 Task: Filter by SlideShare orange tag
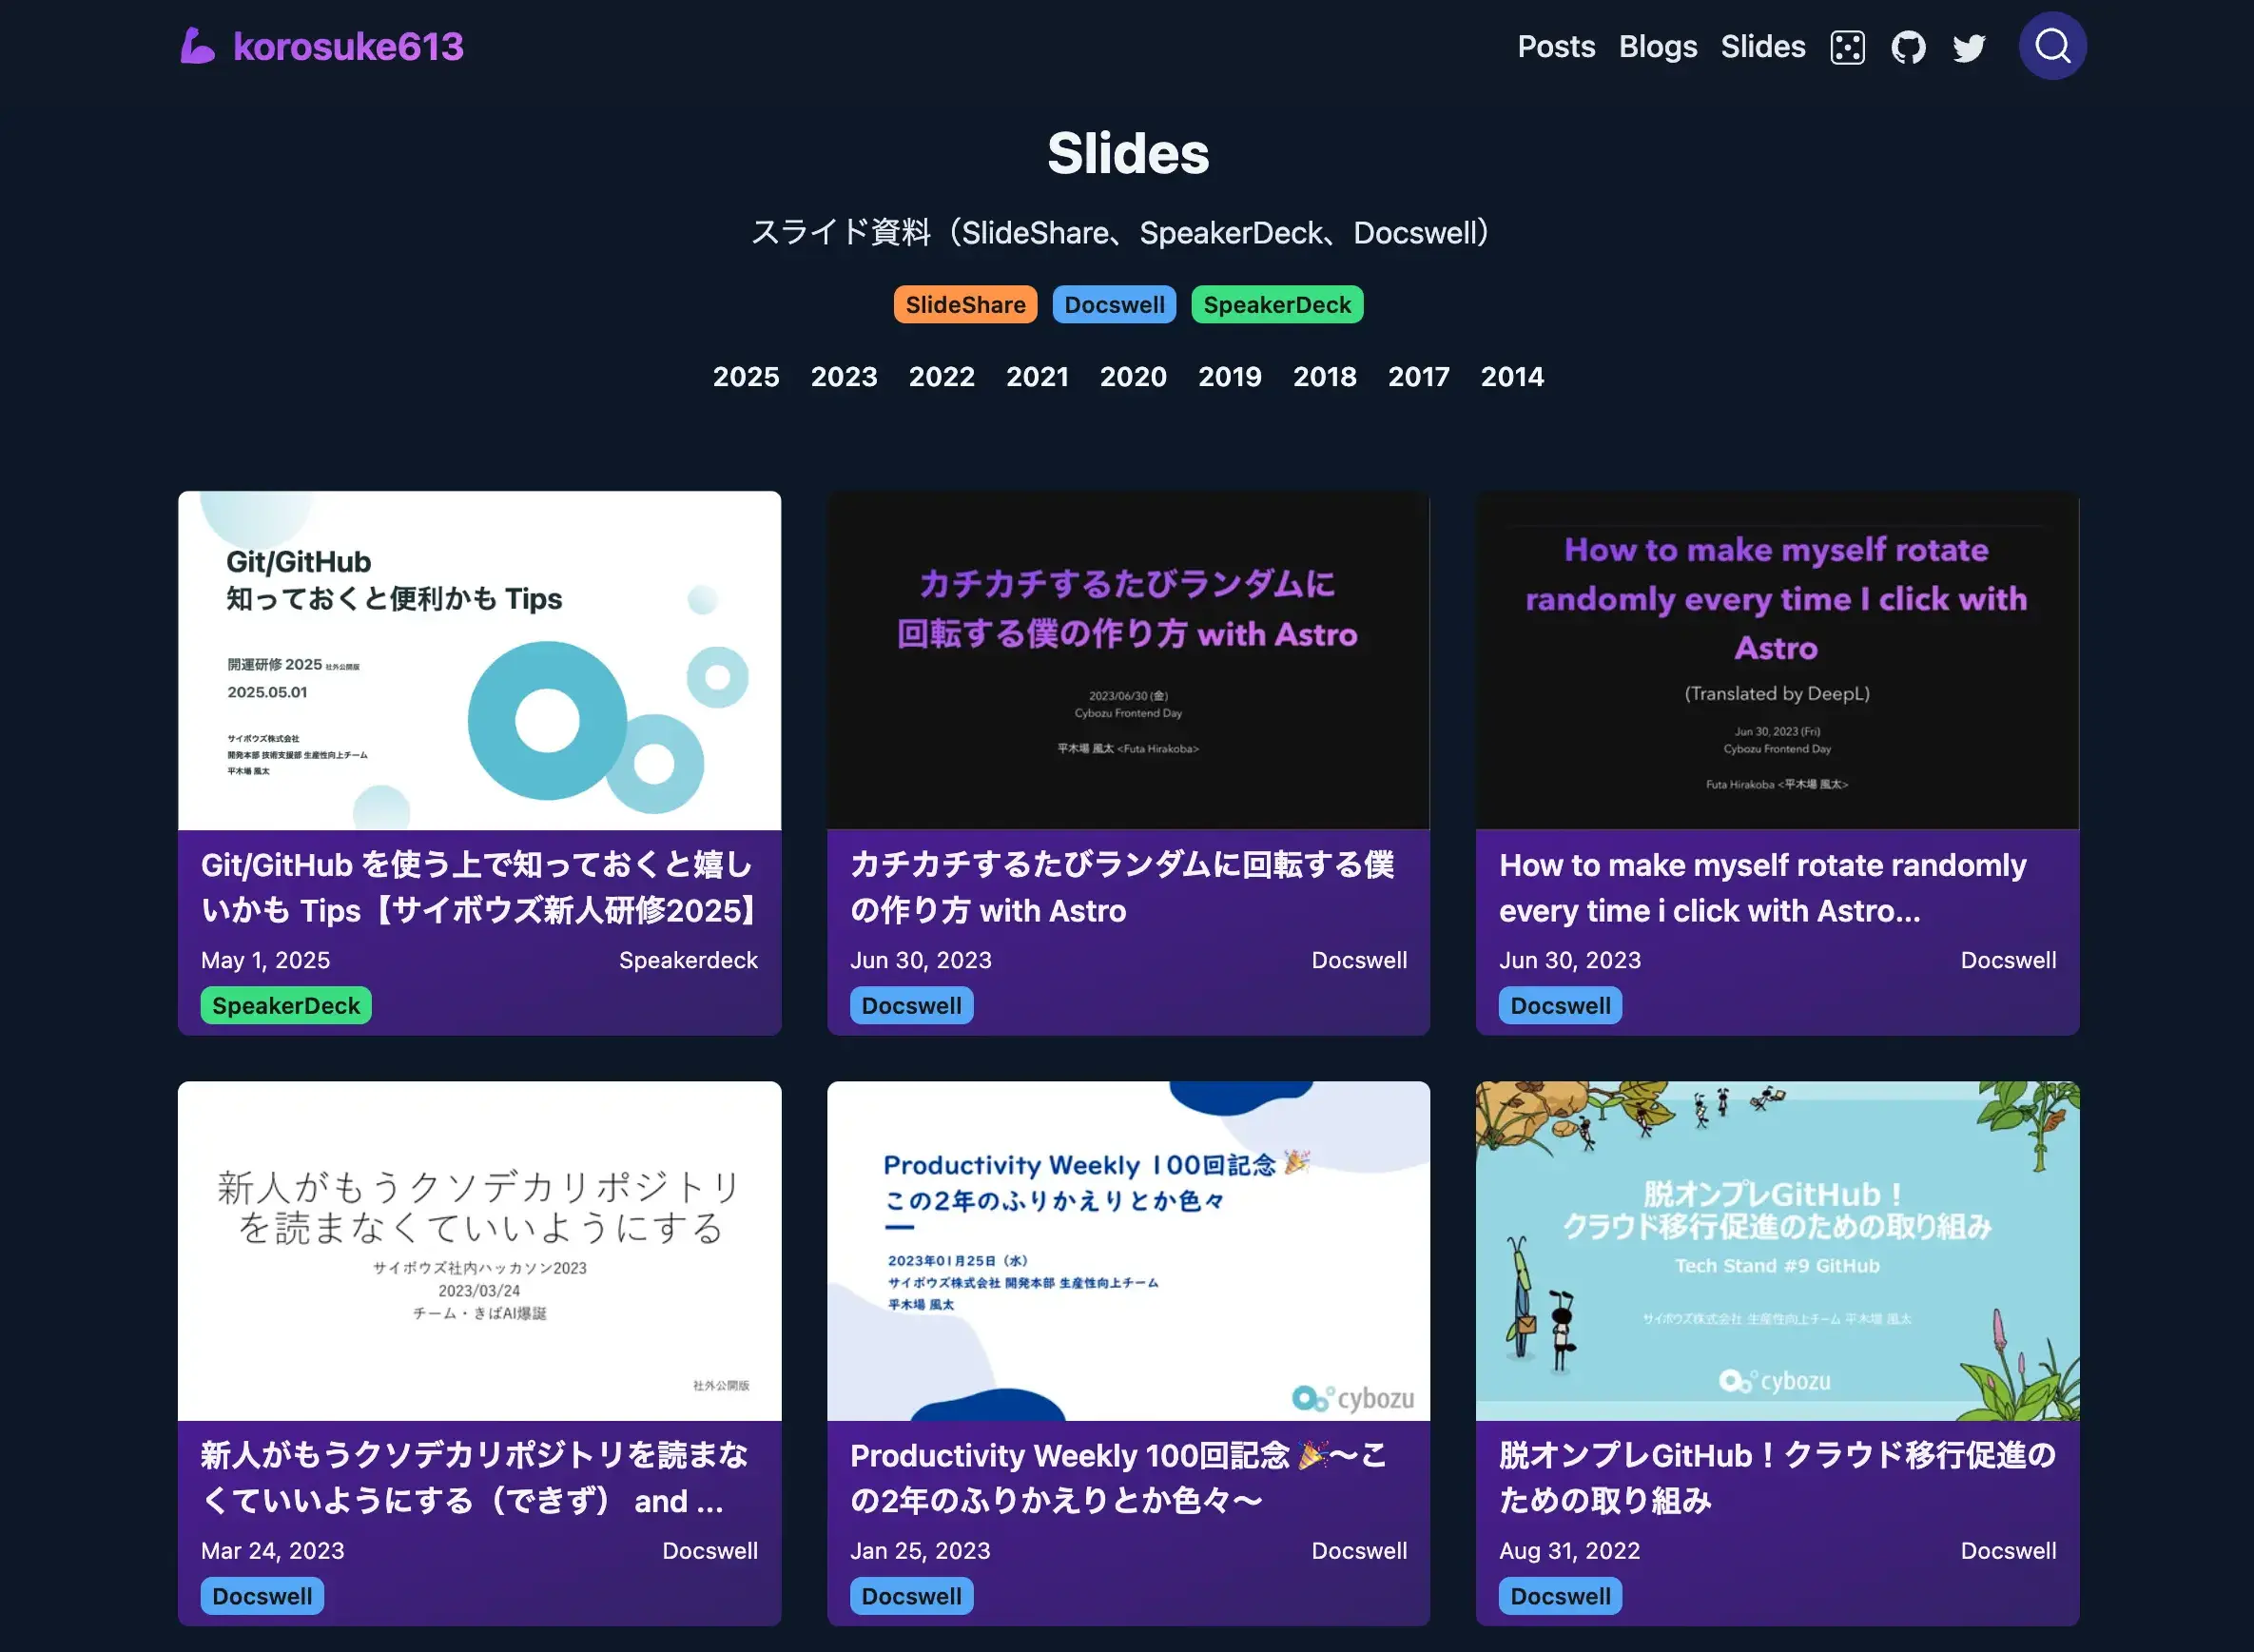coord(965,304)
